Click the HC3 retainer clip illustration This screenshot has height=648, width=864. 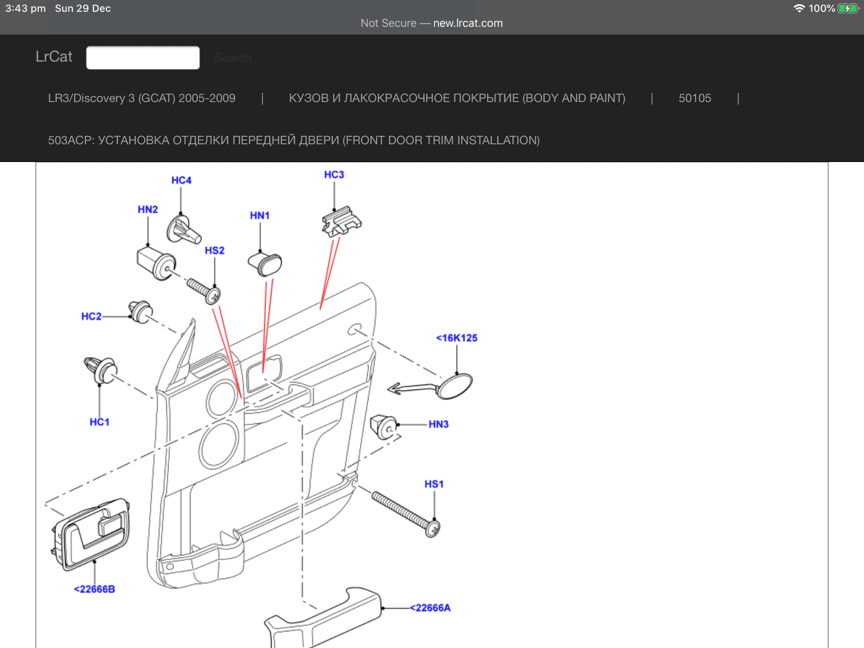pos(342,221)
